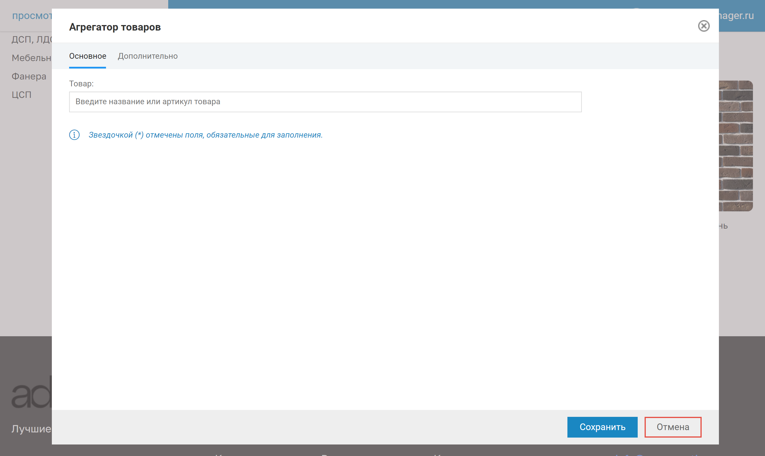The height and width of the screenshot is (456, 765).
Task: Click the Товар: field label
Action: 81,83
